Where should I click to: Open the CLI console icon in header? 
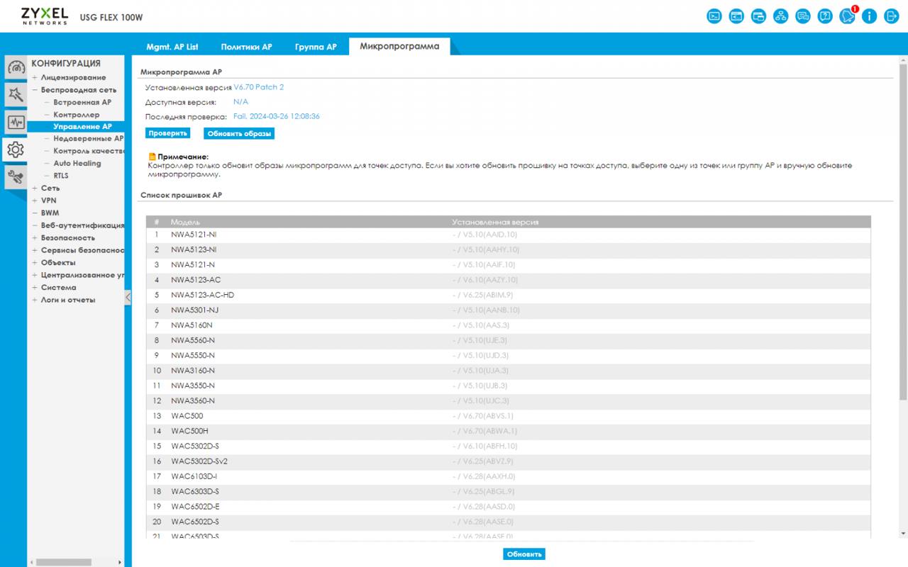click(714, 16)
